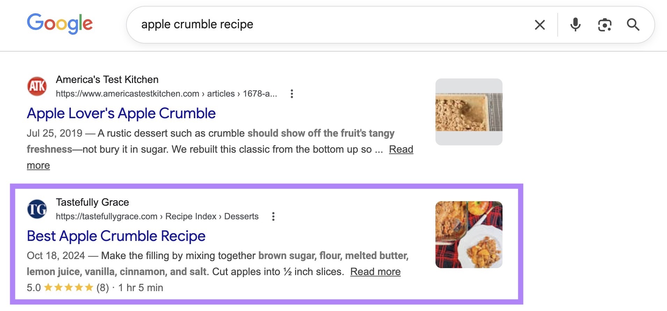This screenshot has width=667, height=311.
Task: Open the three-dot menu on the America's Test Kitchen result
Action: pos(292,93)
